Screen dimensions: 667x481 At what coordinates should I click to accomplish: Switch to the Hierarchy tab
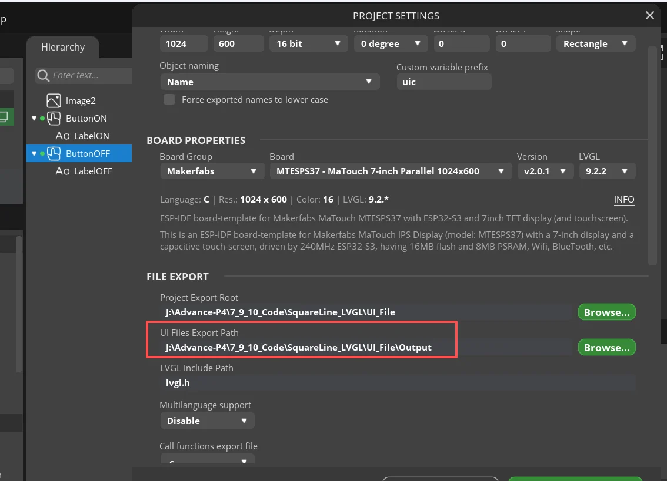[62, 47]
